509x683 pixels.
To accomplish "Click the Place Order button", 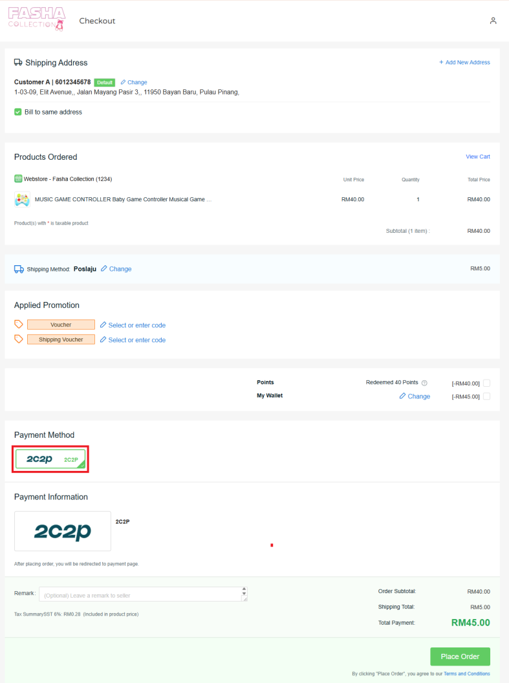I will click(460, 656).
